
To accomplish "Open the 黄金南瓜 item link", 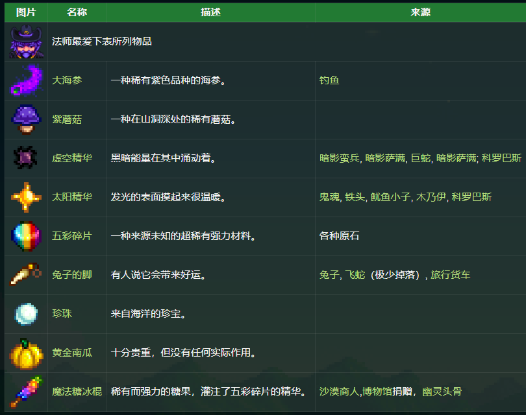I will (72, 352).
